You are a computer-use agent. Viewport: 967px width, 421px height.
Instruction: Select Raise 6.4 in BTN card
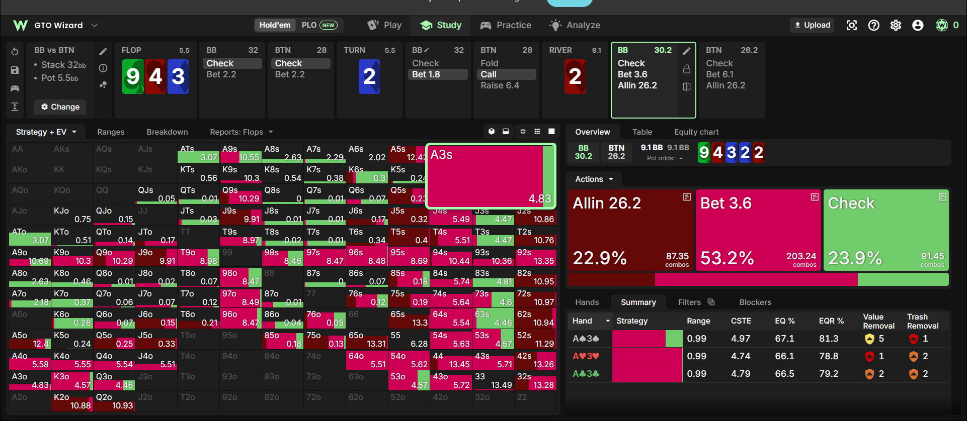(x=500, y=85)
